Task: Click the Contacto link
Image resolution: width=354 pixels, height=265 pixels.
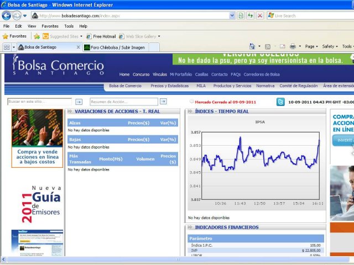Action: (x=220, y=75)
